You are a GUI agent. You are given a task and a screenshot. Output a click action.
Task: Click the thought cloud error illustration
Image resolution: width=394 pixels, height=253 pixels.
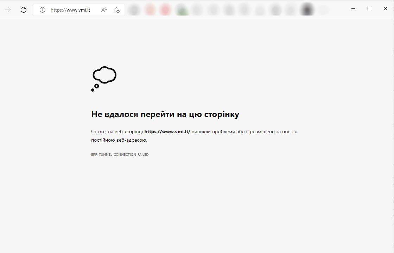pyautogui.click(x=103, y=79)
